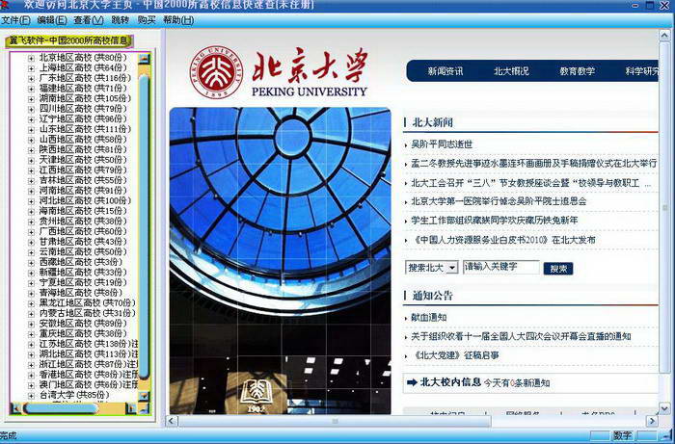Select 西藏地区高校 (共3份) in tree
The image size is (675, 444).
[81, 262]
